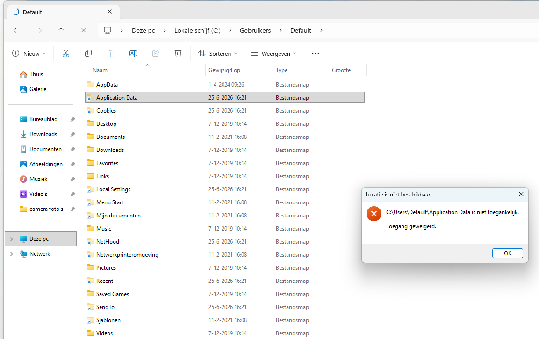This screenshot has height=339, width=539.
Task: Click Deze pc in the breadcrumb
Action: coord(144,30)
